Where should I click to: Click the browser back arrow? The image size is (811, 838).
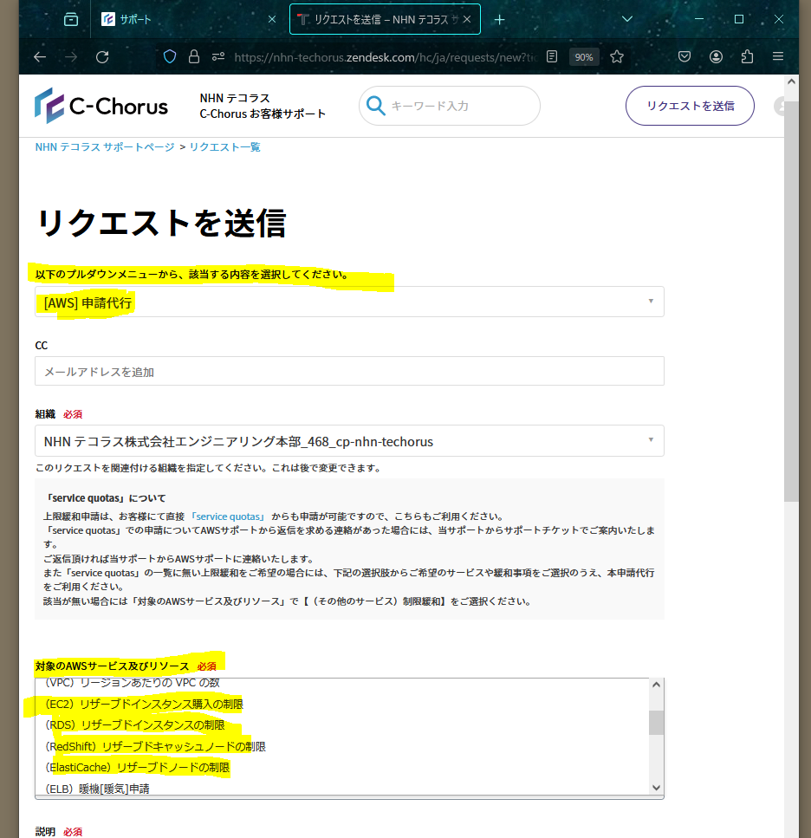pyautogui.click(x=40, y=56)
